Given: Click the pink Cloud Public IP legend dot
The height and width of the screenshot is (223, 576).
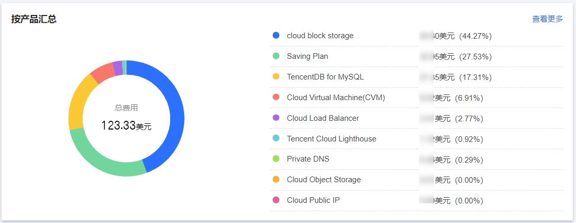Looking at the screenshot, I should 276,200.
